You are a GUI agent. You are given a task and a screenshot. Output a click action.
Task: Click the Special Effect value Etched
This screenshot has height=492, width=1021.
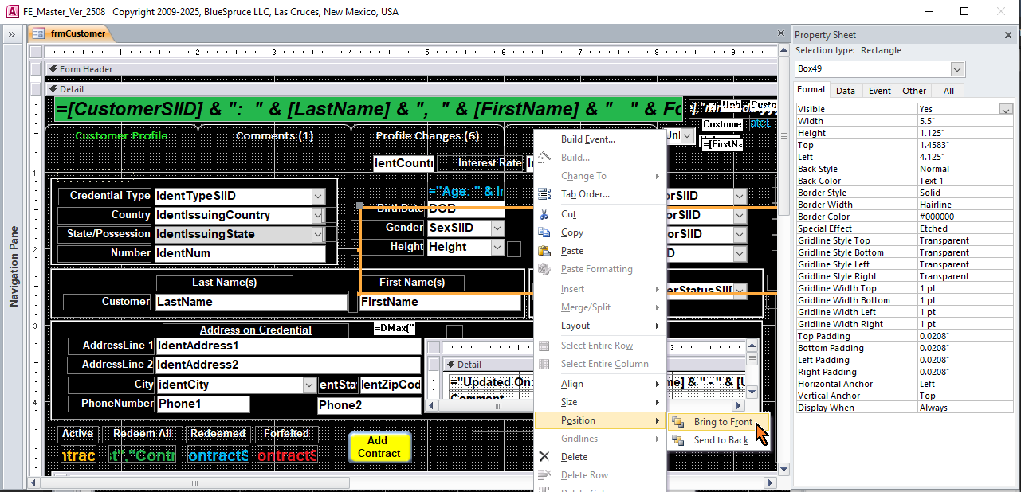click(964, 228)
